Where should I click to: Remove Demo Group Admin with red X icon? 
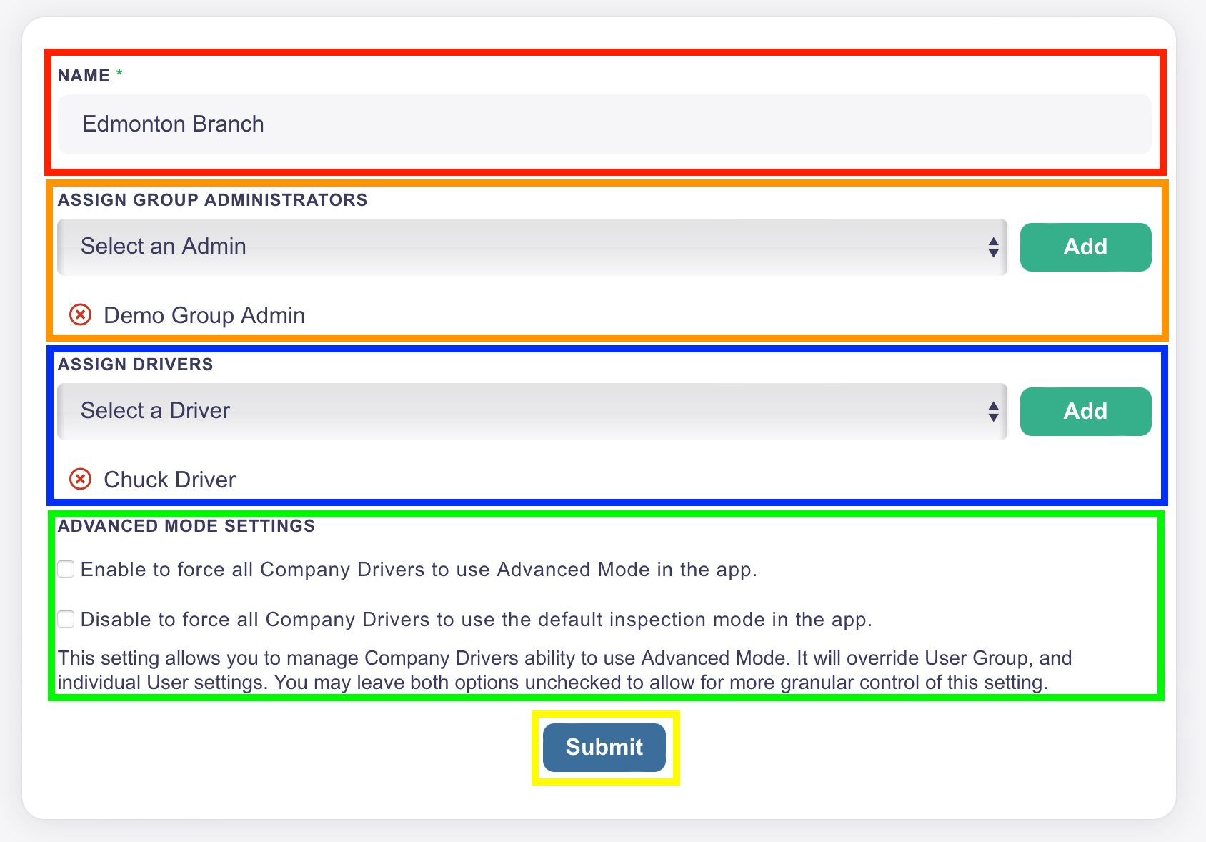[x=80, y=314]
